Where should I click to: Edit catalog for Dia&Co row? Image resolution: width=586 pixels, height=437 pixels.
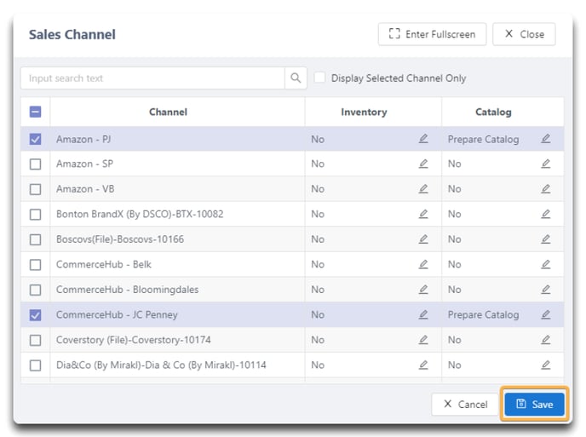[546, 365]
